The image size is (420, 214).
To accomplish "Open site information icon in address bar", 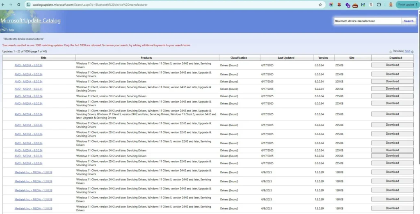I will tap(28, 5).
